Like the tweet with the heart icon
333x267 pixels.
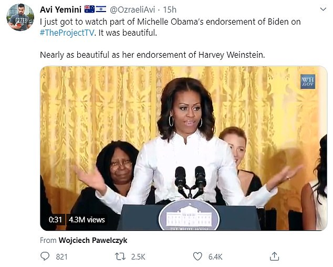pos(197,257)
